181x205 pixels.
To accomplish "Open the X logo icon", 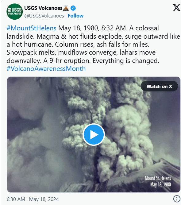I will pyautogui.click(x=177, y=8).
